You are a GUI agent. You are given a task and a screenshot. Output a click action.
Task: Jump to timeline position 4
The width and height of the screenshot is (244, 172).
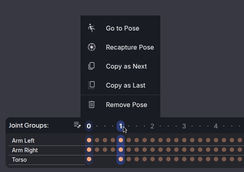tap(216, 126)
